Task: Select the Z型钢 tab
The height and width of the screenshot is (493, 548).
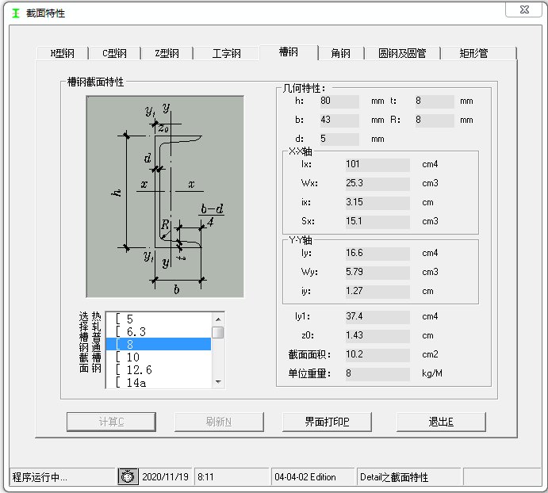Action: (167, 53)
